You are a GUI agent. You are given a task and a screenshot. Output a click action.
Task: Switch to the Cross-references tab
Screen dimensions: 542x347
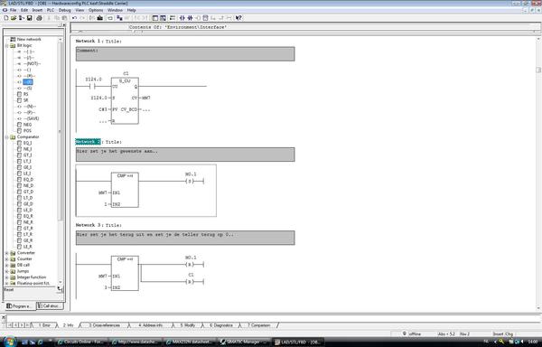[x=105, y=325]
